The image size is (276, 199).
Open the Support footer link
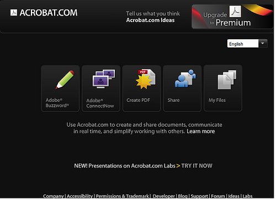coord(199,196)
